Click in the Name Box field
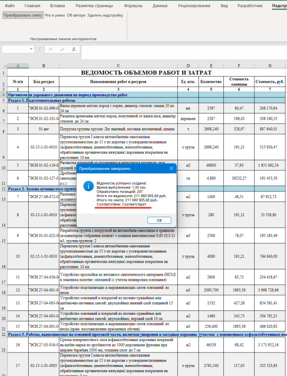This screenshot has width=287, height=376. (x=14, y=49)
